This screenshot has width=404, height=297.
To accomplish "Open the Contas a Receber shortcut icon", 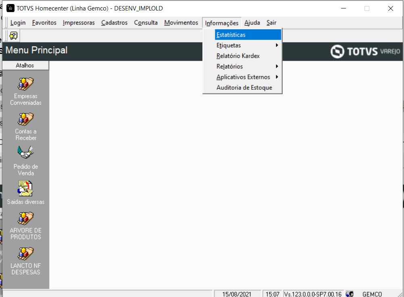I will pos(25,119).
